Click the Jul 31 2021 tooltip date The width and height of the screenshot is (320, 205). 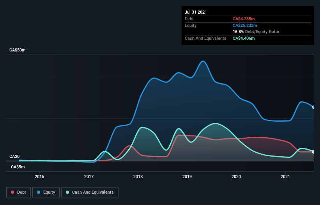[196, 12]
